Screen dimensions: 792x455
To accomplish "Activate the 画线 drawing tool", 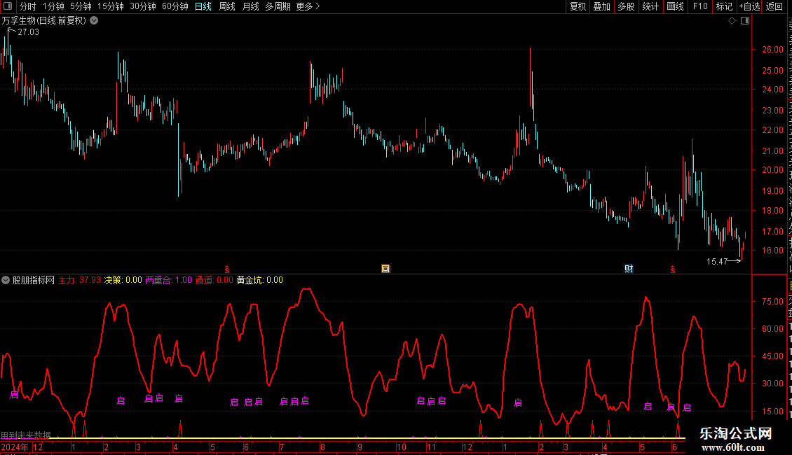I will pyautogui.click(x=675, y=6).
